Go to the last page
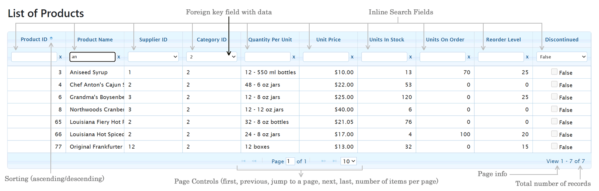 [334, 161]
